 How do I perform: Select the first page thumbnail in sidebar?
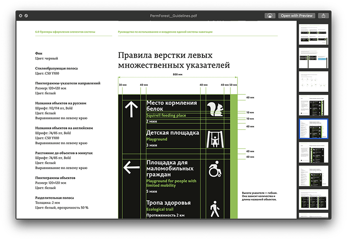313,35
